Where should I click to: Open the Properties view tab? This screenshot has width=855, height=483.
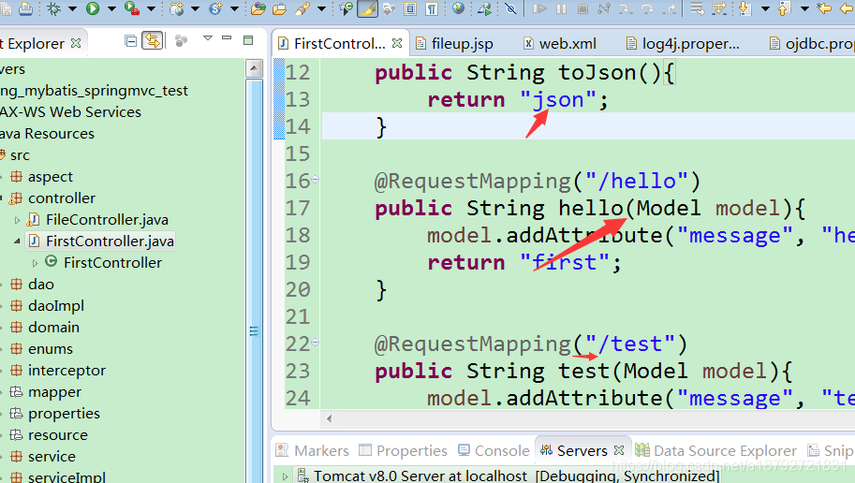(403, 451)
